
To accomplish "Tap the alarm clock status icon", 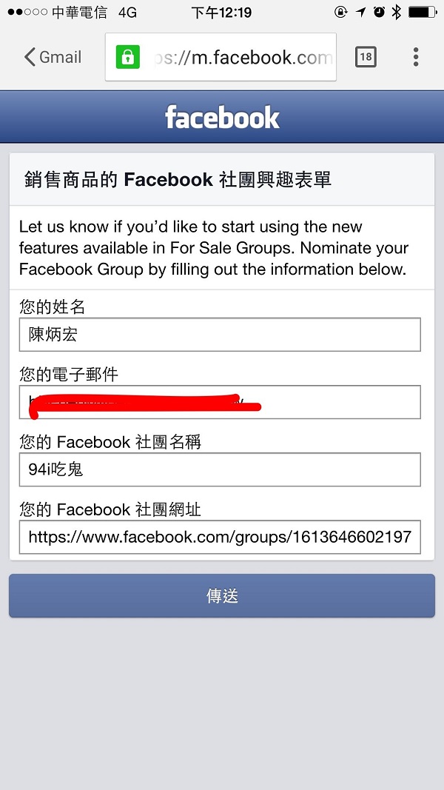I will click(x=379, y=12).
